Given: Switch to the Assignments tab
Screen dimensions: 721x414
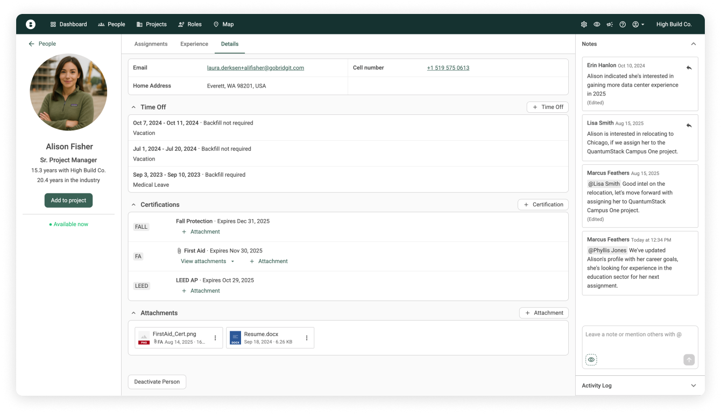Looking at the screenshot, I should tap(151, 44).
